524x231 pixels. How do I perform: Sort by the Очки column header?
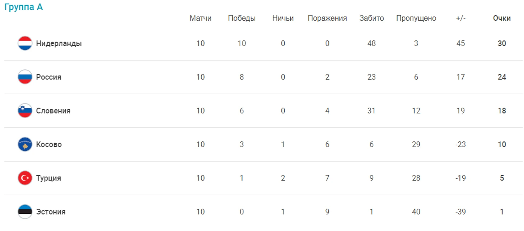(x=502, y=18)
